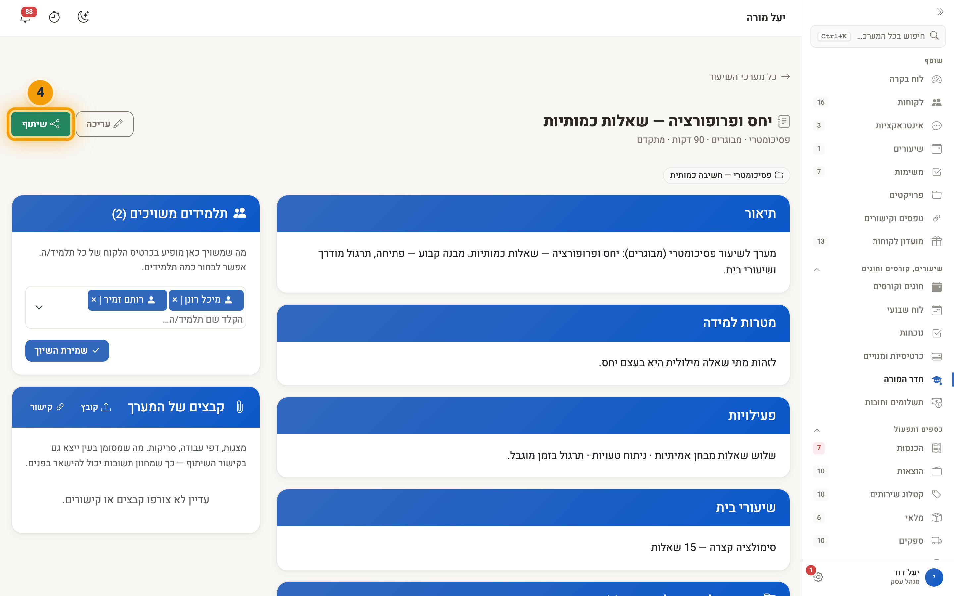
Task: Remove מיכל רונן from assigned students
Action: coord(175,300)
